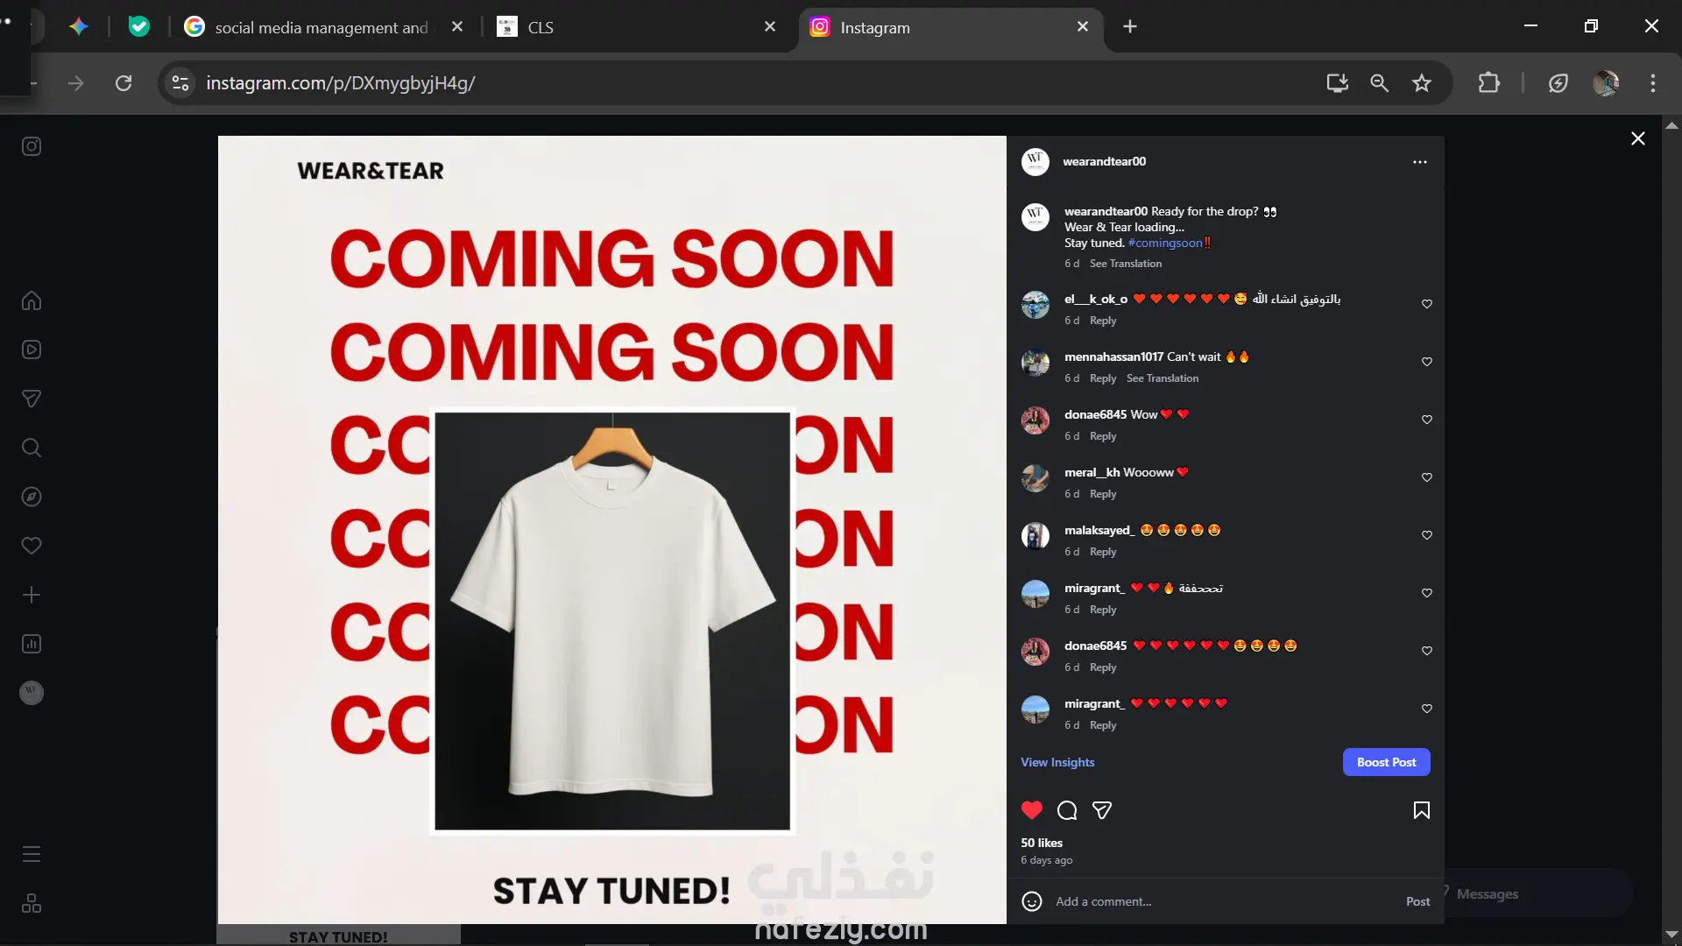Bookmark this page with star icon
The height and width of the screenshot is (946, 1682).
pyautogui.click(x=1421, y=83)
